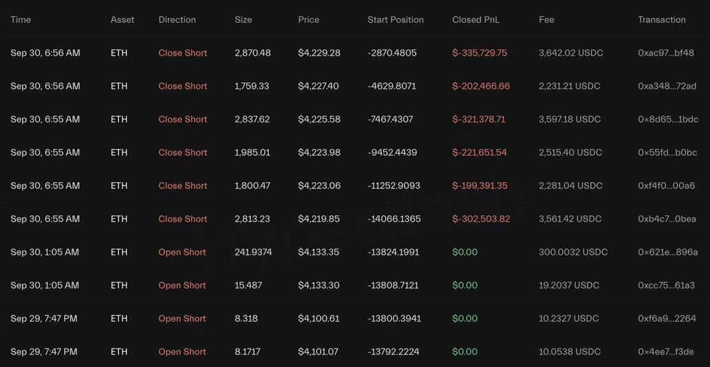Open the transaction ending in f3de
Viewport: 710px width, 367px height.
pyautogui.click(x=666, y=352)
